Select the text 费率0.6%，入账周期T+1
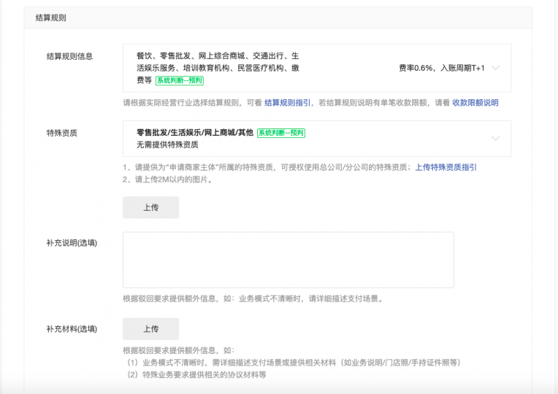Image resolution: width=558 pixels, height=394 pixels. point(442,68)
